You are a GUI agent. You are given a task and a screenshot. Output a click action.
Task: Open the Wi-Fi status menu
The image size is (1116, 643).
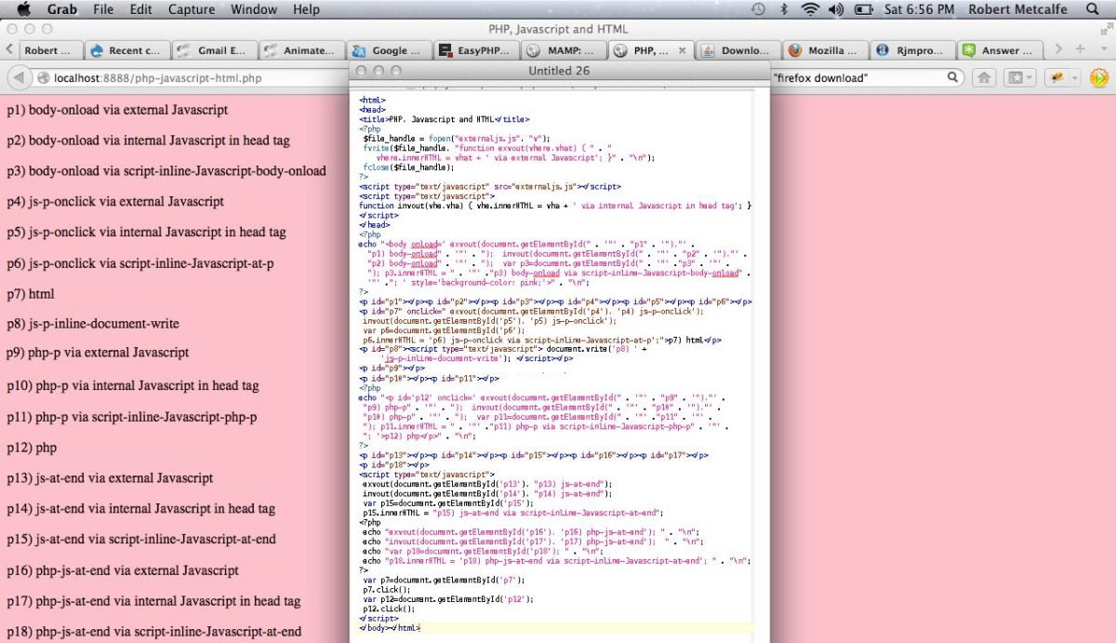pos(810,9)
